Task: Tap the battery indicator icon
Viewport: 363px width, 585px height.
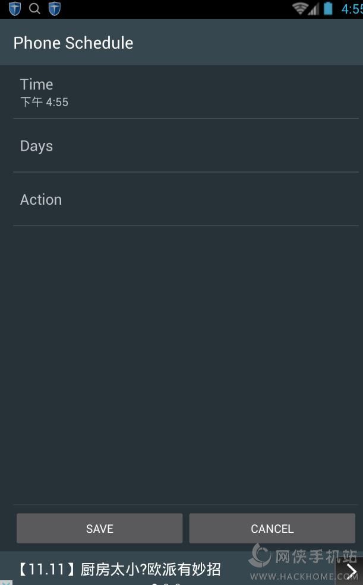Action: click(328, 9)
